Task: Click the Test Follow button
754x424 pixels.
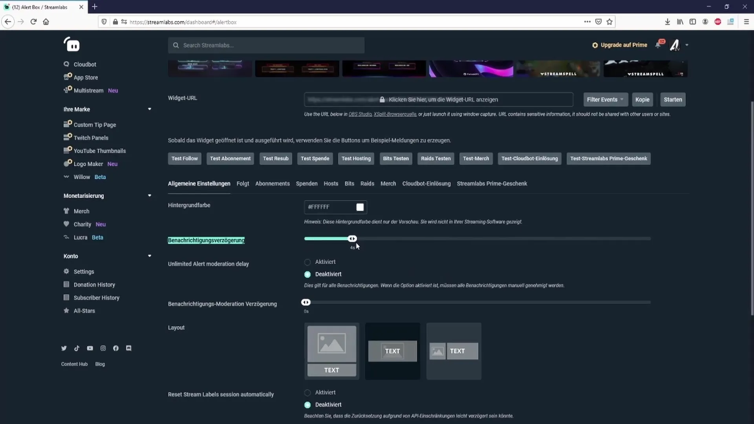Action: (x=185, y=159)
